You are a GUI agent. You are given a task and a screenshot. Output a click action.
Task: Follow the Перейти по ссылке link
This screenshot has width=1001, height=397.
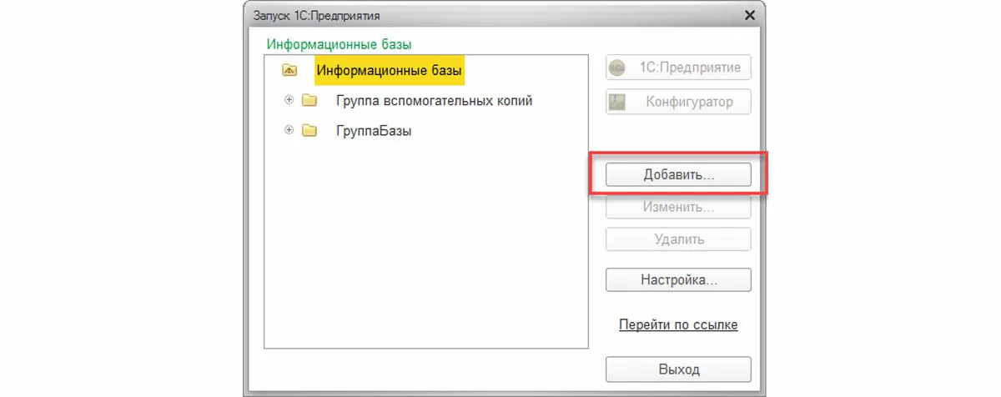coord(678,324)
